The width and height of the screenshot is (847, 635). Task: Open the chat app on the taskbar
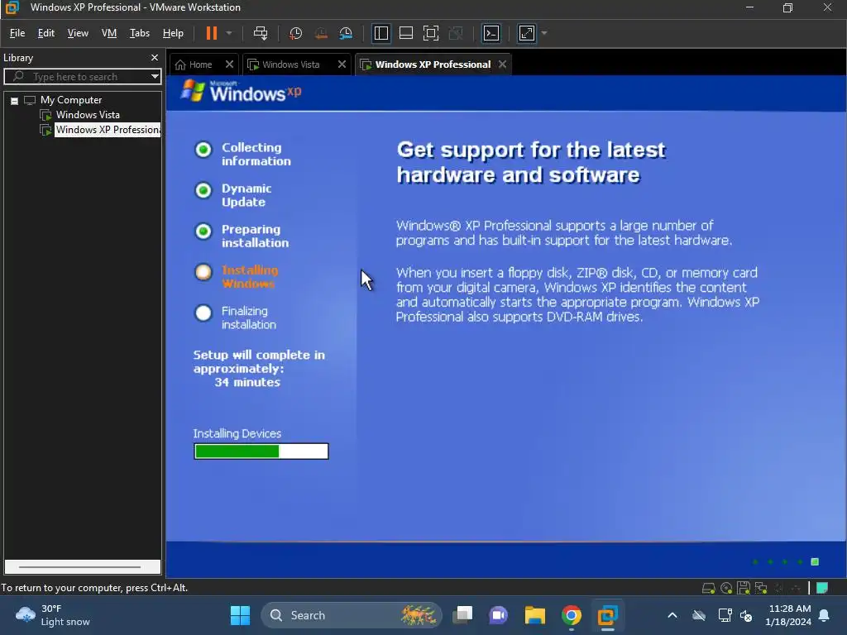coord(499,615)
